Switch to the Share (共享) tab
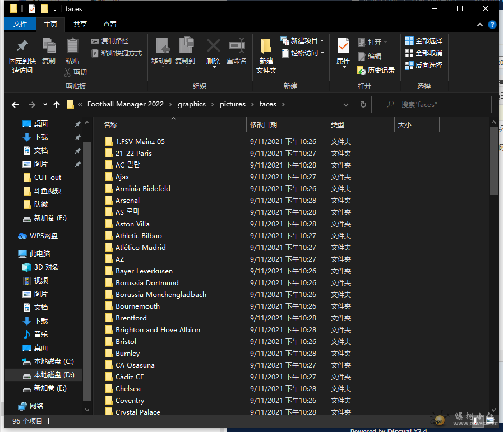The height and width of the screenshot is (432, 503). (x=80, y=24)
